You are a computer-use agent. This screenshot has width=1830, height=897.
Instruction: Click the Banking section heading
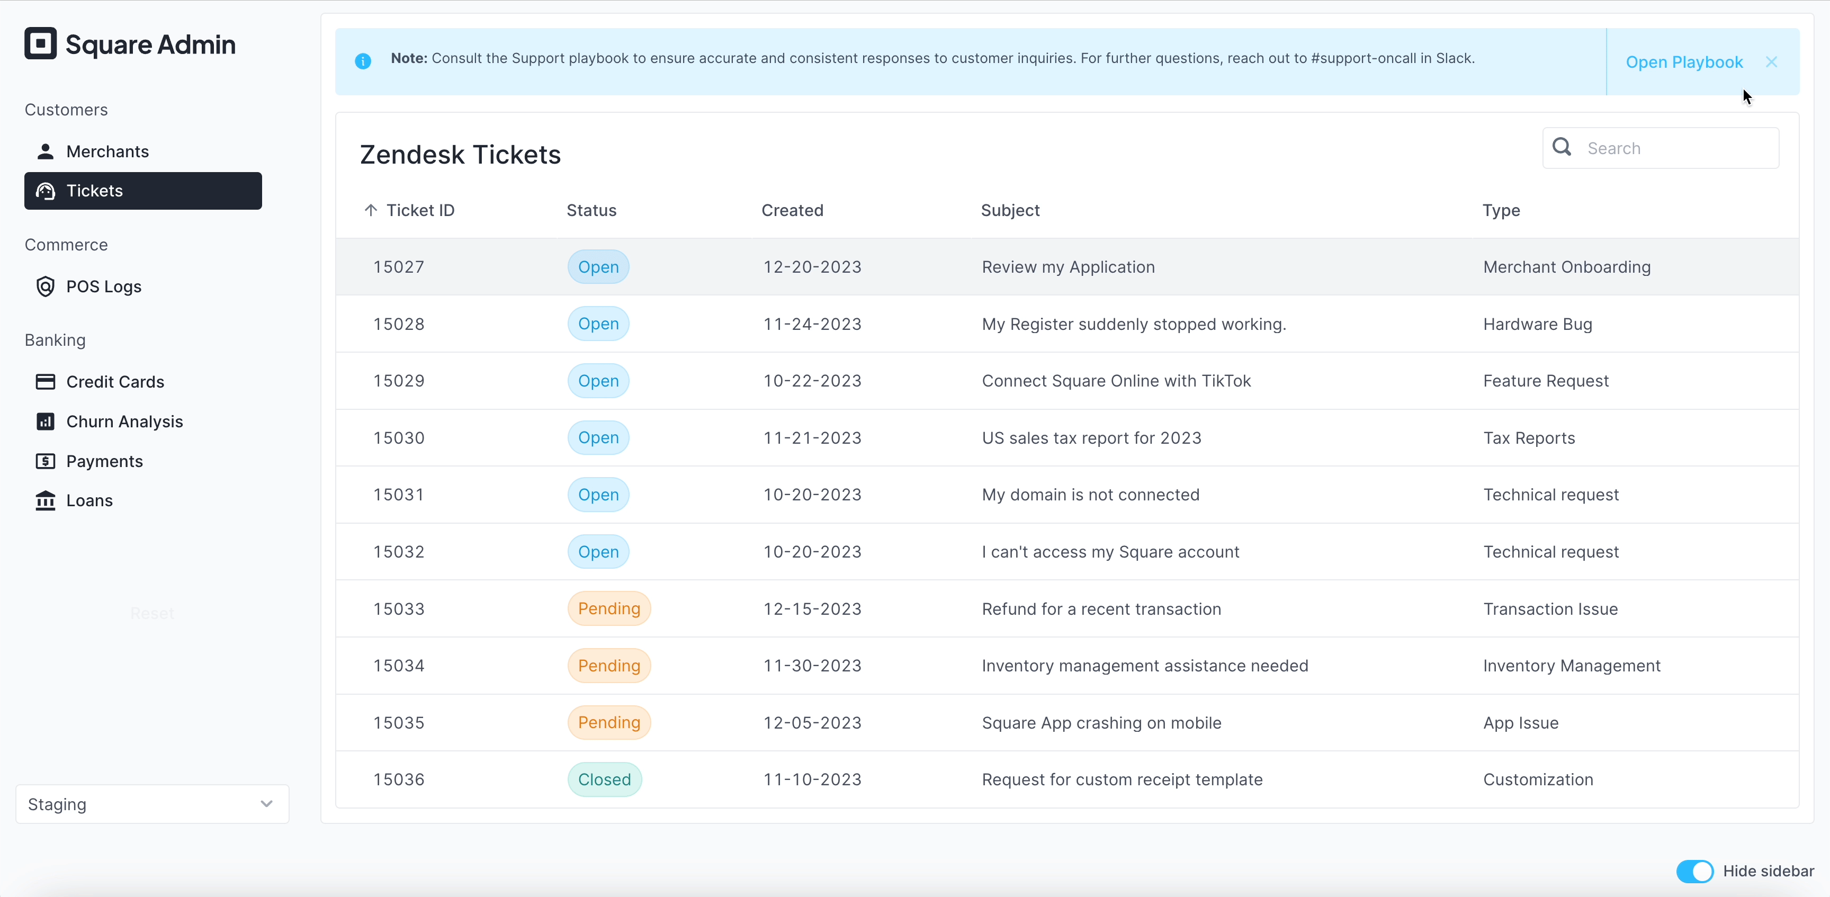55,339
